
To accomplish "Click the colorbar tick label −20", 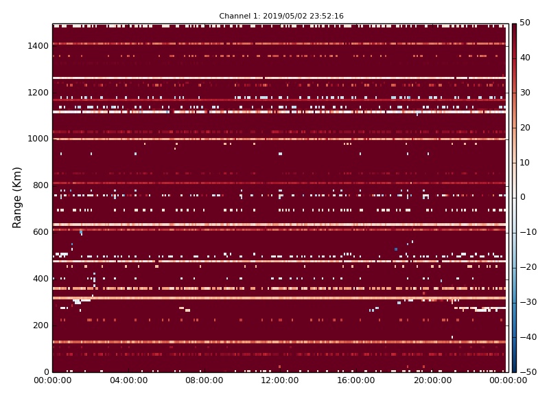I will coord(528,267).
